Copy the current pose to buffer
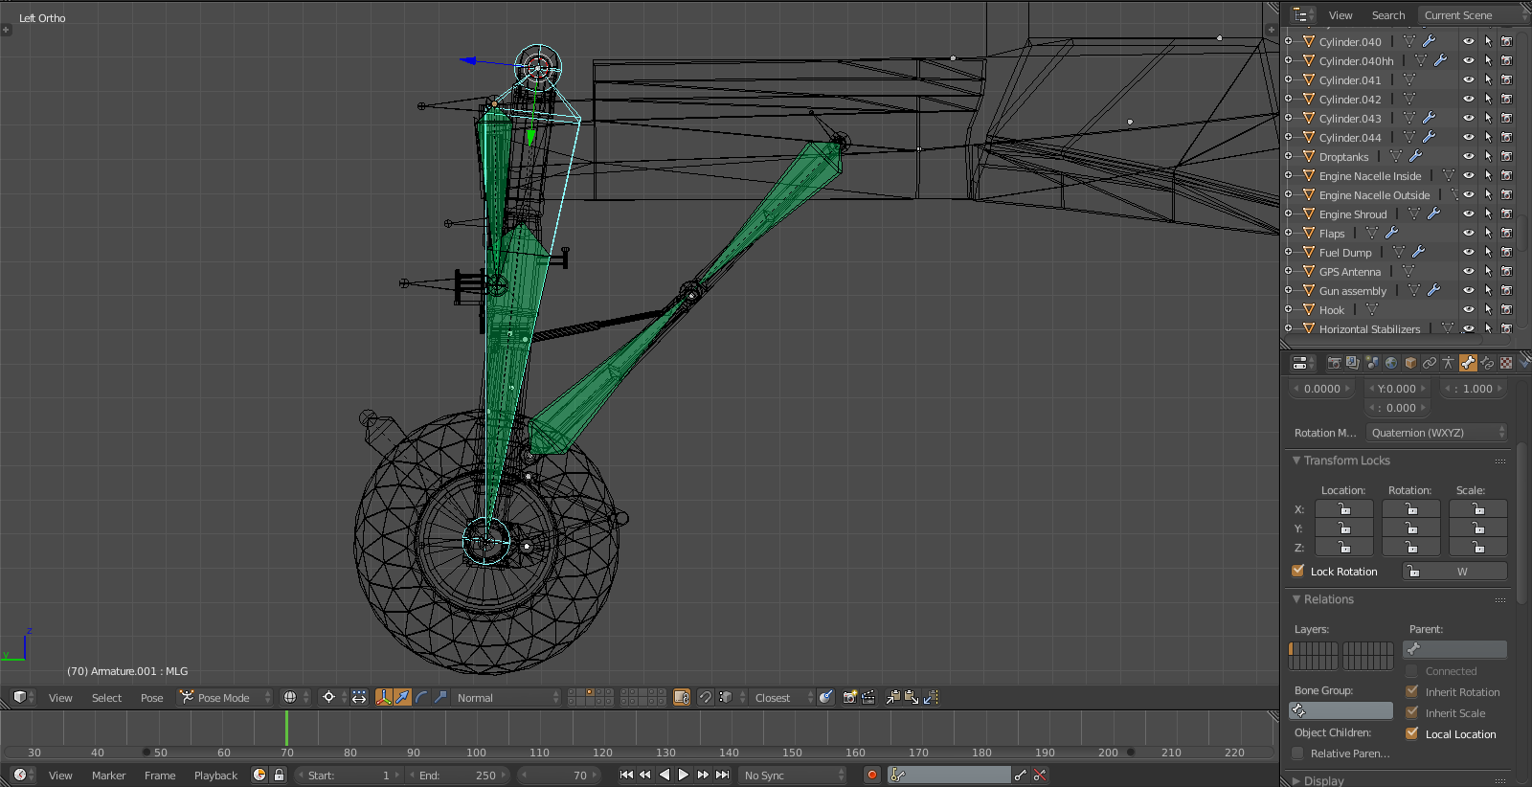 pos(892,697)
